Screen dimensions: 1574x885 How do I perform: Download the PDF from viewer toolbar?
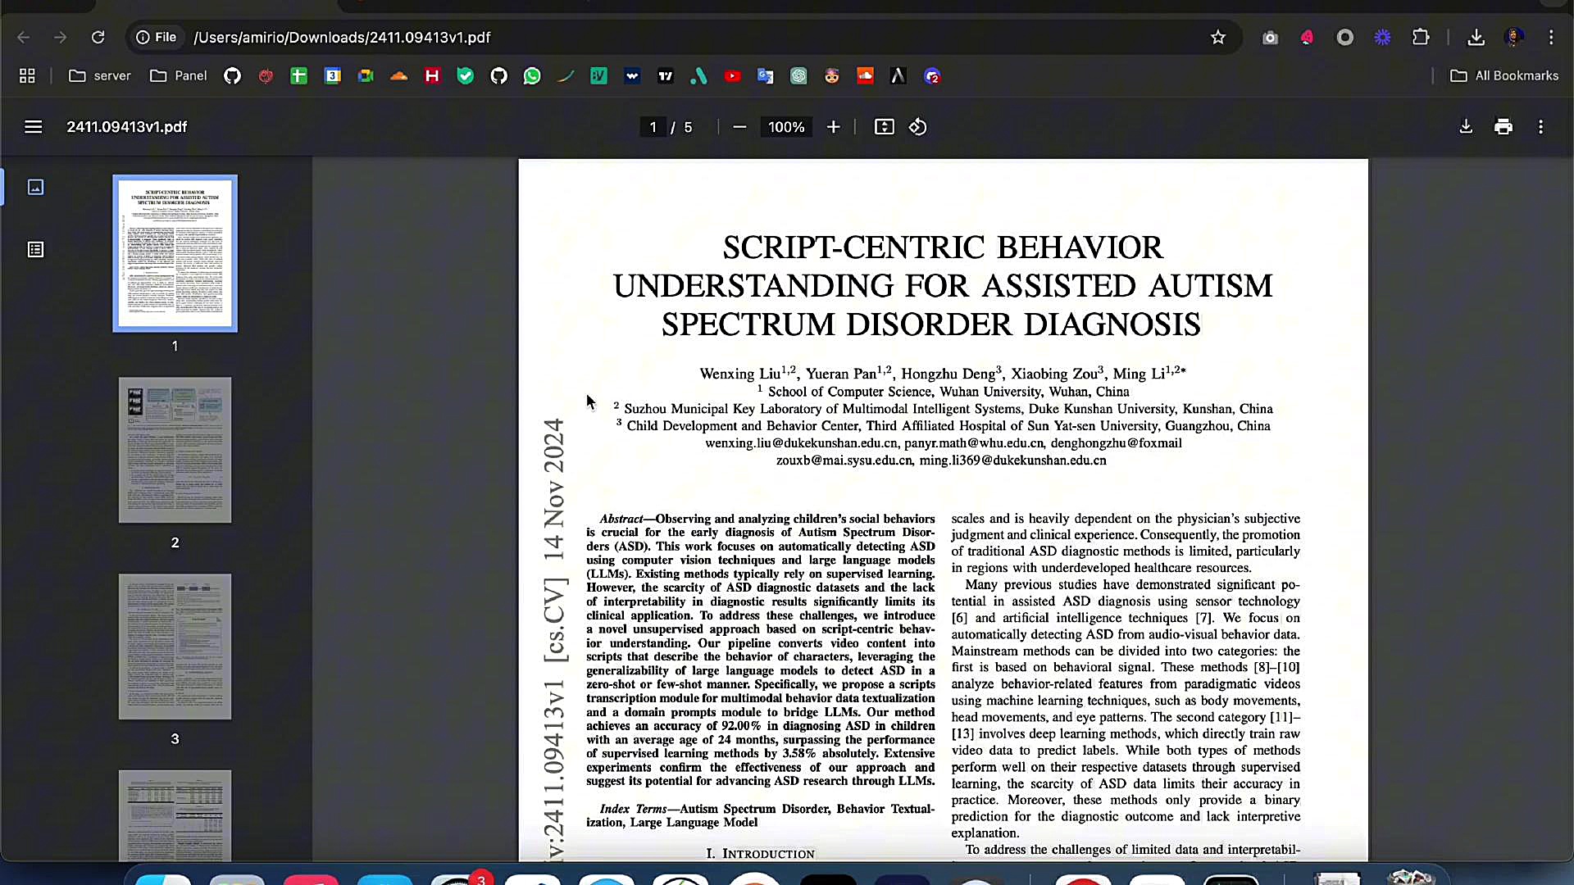tap(1466, 127)
